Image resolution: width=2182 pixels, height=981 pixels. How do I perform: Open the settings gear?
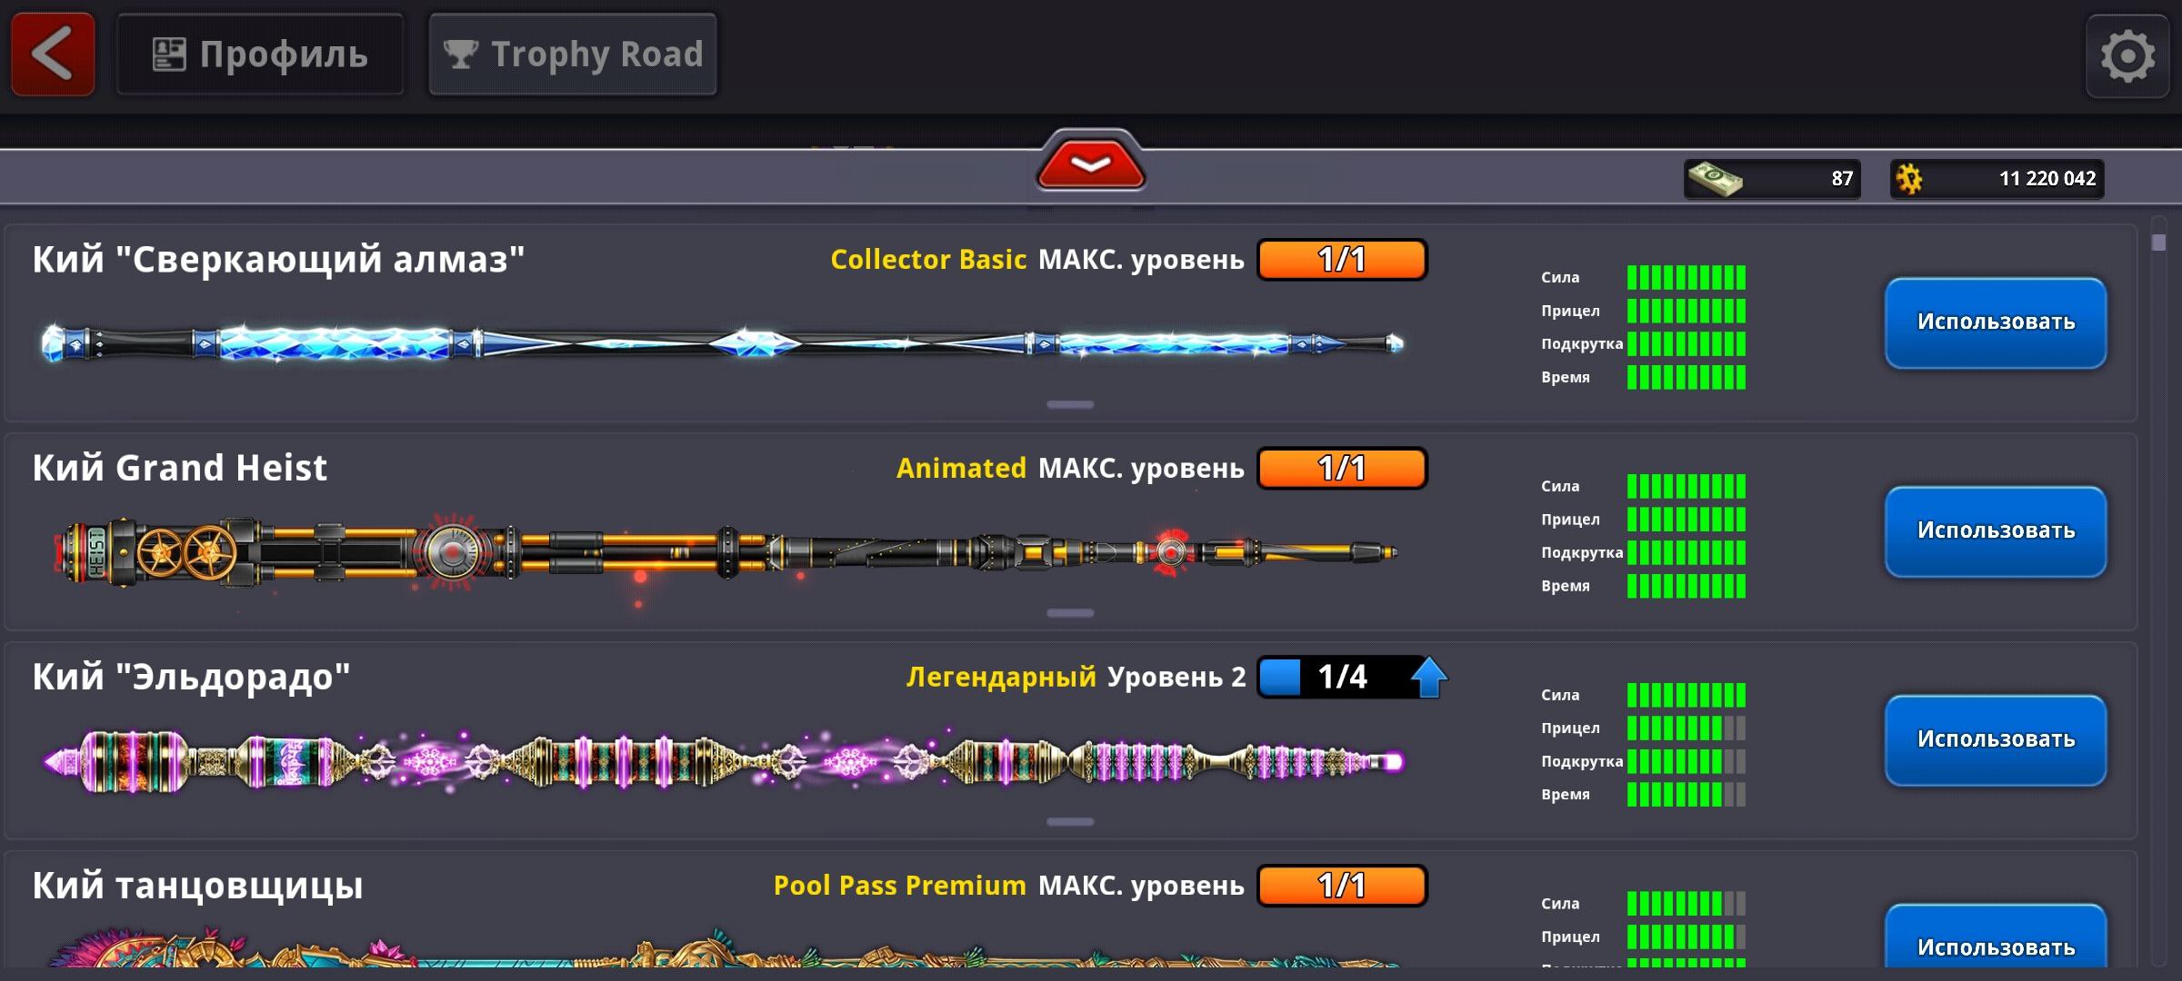[x=2127, y=56]
